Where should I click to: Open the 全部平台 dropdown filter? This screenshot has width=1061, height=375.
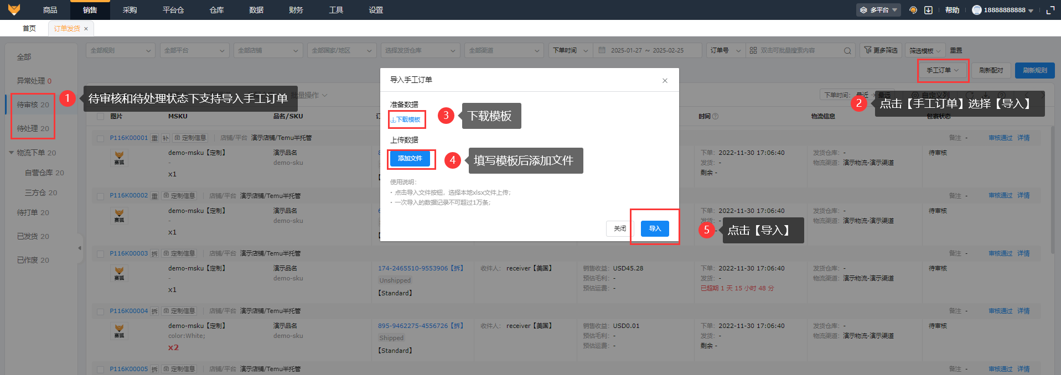click(x=194, y=50)
